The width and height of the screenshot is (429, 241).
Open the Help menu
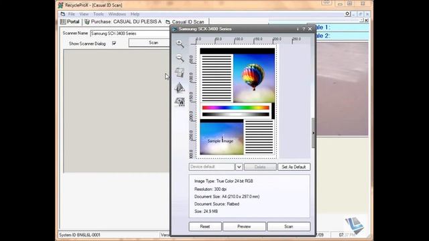[135, 14]
